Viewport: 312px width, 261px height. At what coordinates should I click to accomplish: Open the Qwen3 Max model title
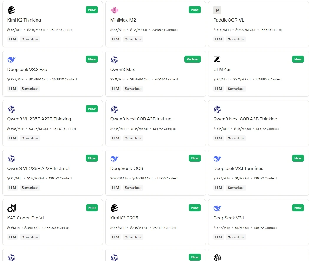pyautogui.click(x=123, y=70)
